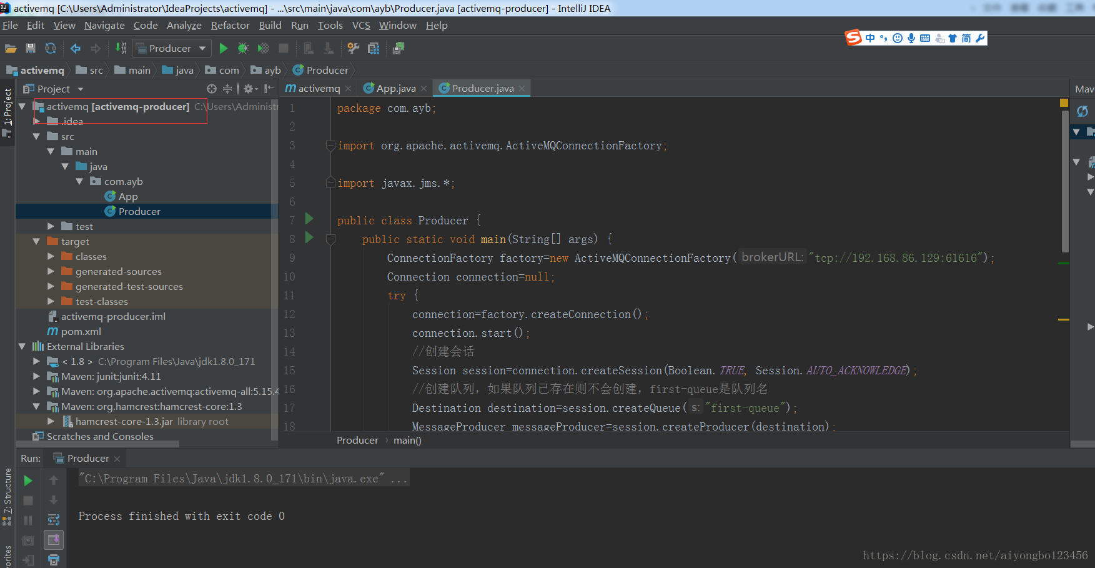Open the 1: Project side tool window tab

7,114
